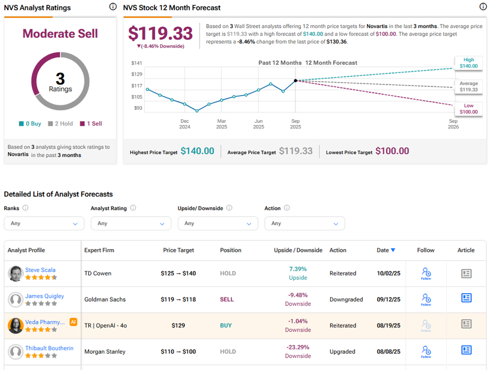Click the info icon next to Ranks

coord(26,208)
